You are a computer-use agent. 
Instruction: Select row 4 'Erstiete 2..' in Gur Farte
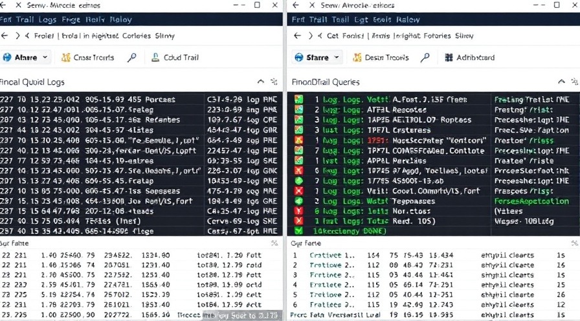[x=434, y=285]
